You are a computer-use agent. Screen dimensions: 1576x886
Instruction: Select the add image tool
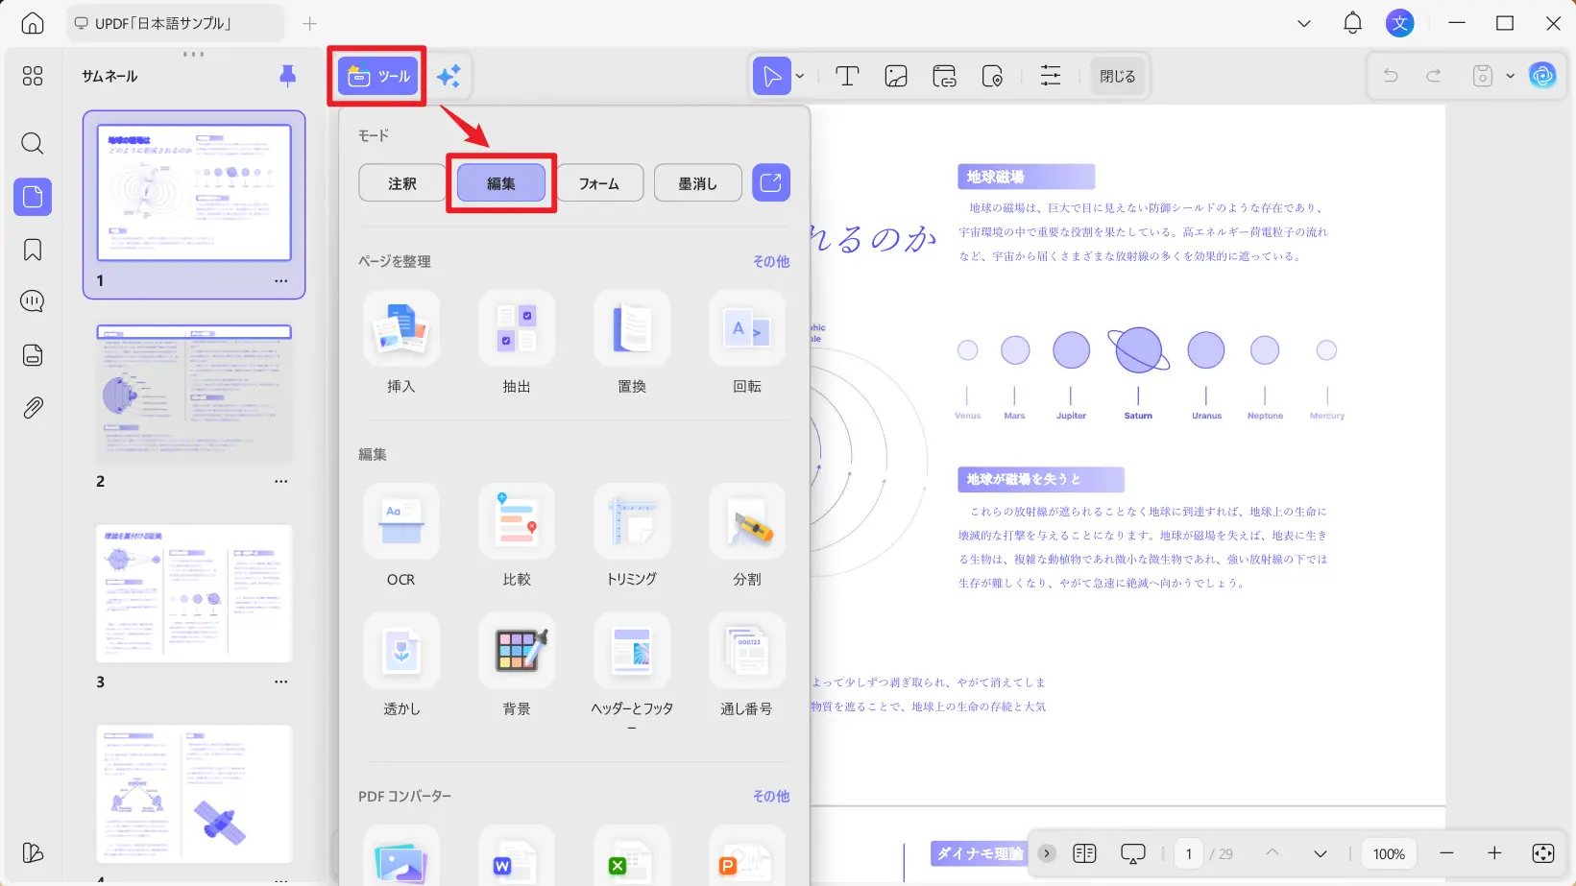click(x=896, y=76)
